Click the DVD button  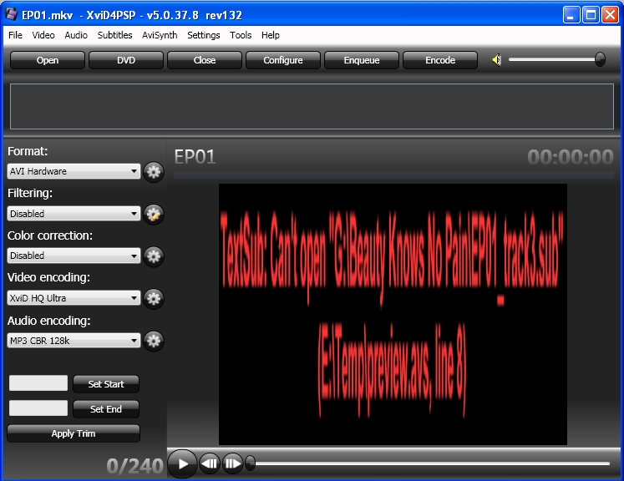(x=126, y=60)
